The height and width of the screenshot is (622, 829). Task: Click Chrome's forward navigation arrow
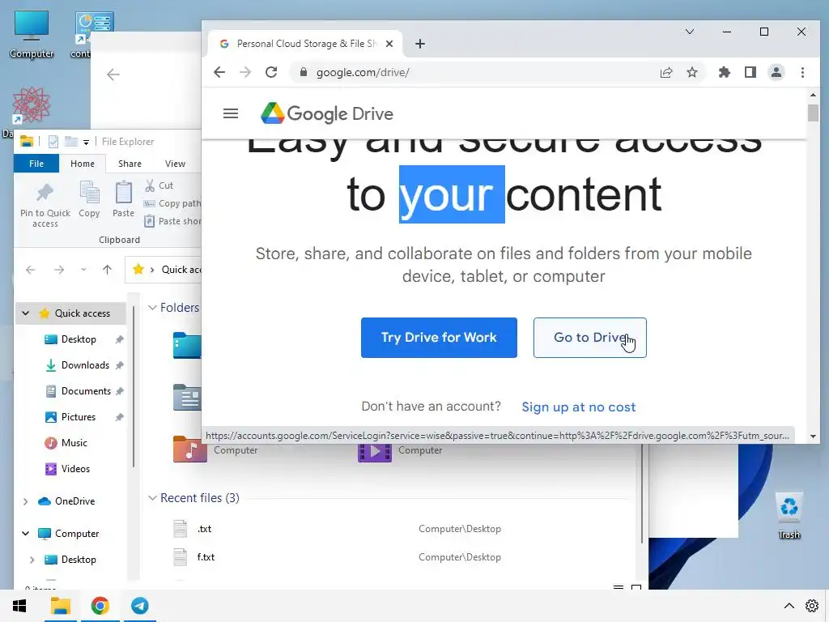coord(245,72)
